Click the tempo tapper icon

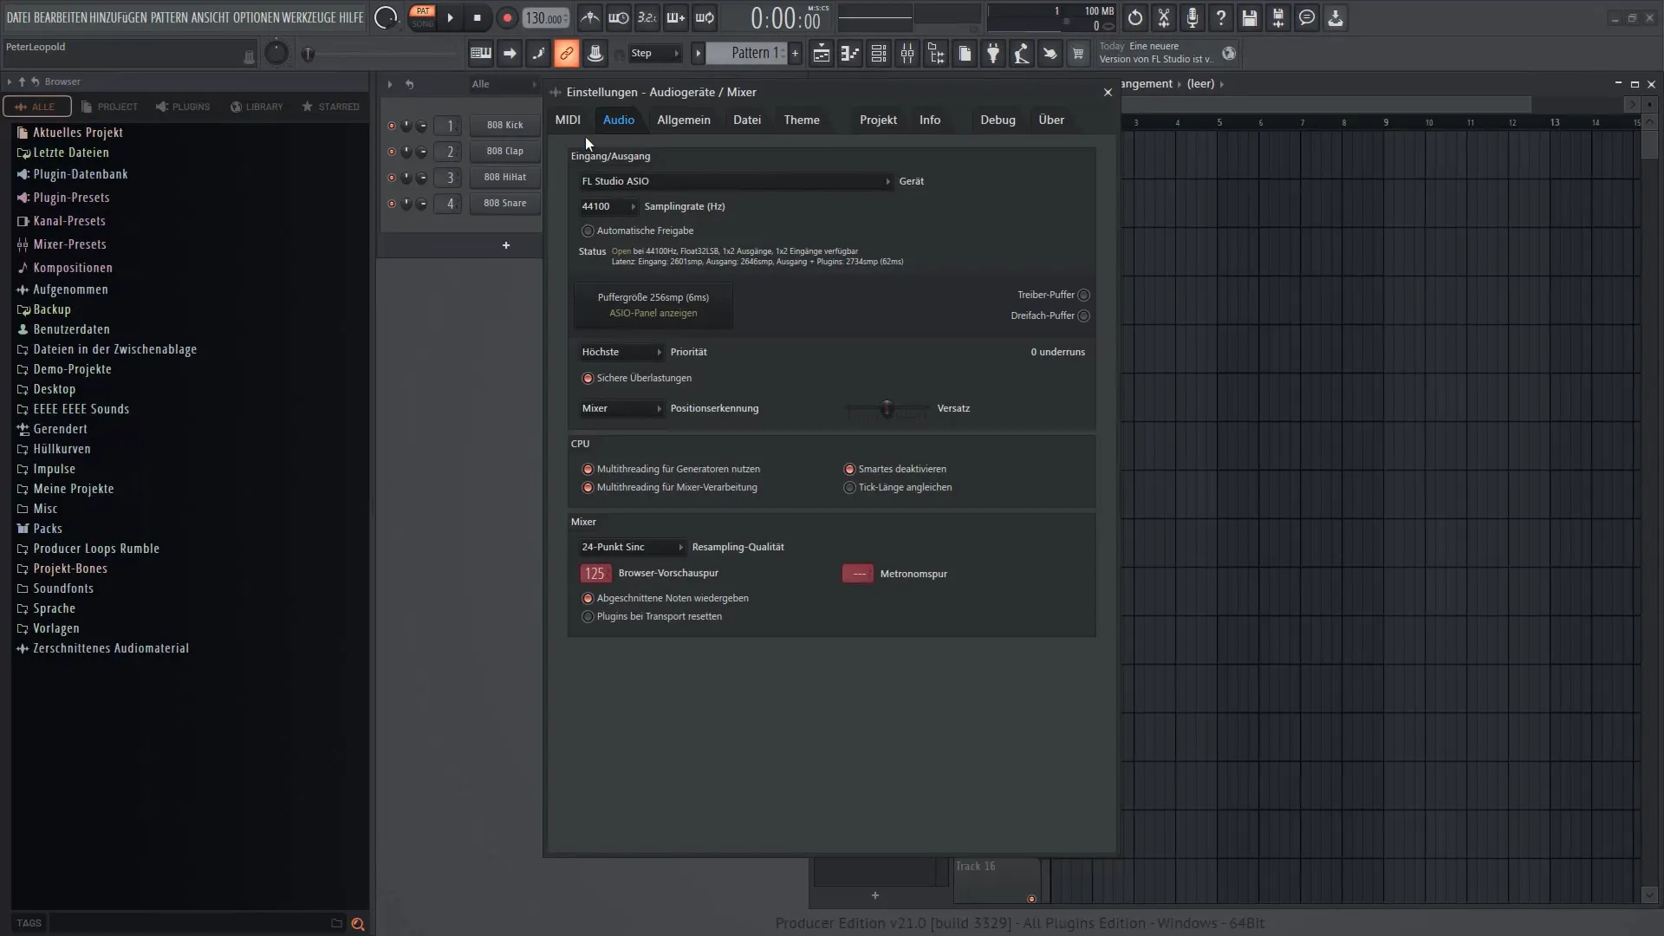1022,54
